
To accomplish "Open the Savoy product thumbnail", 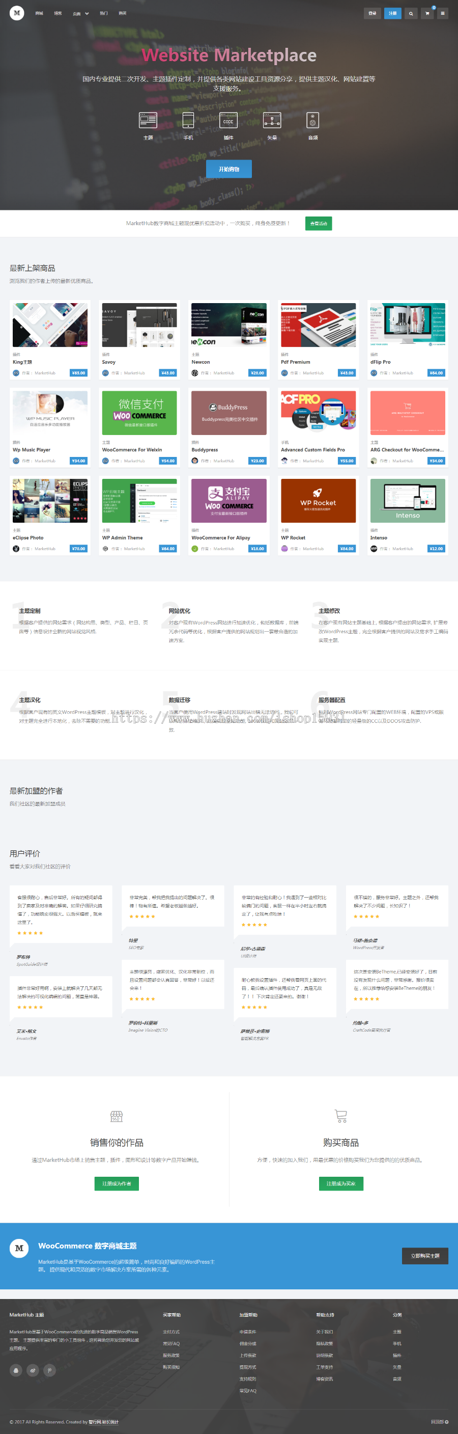I will click(139, 325).
